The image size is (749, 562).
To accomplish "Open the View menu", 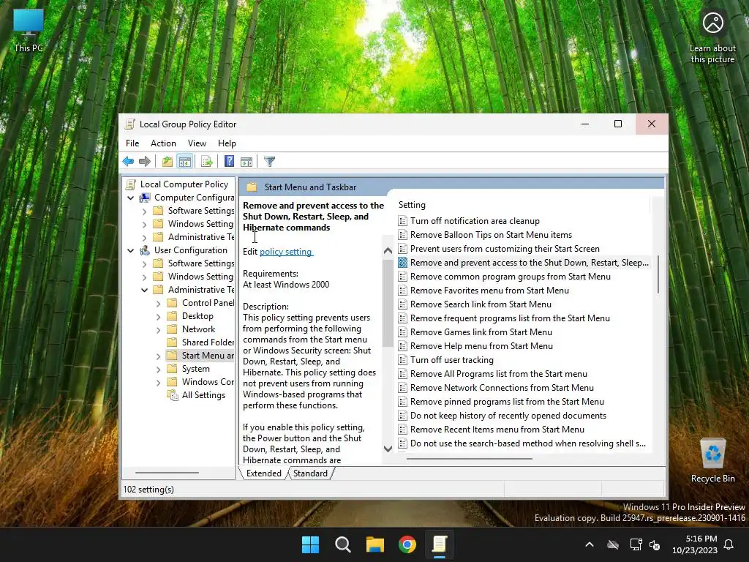I will 197,143.
